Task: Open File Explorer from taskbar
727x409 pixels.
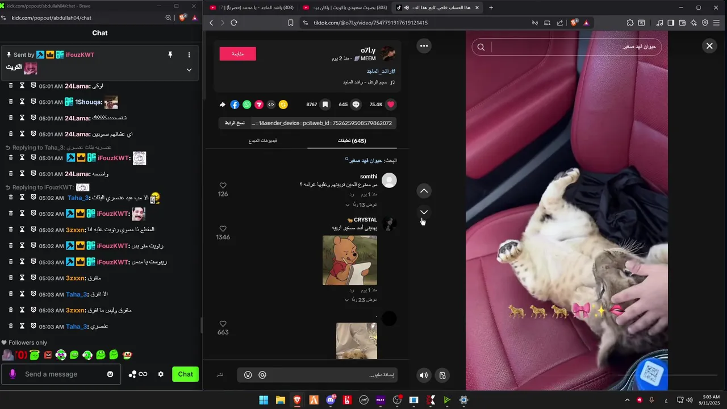Action: [280, 400]
